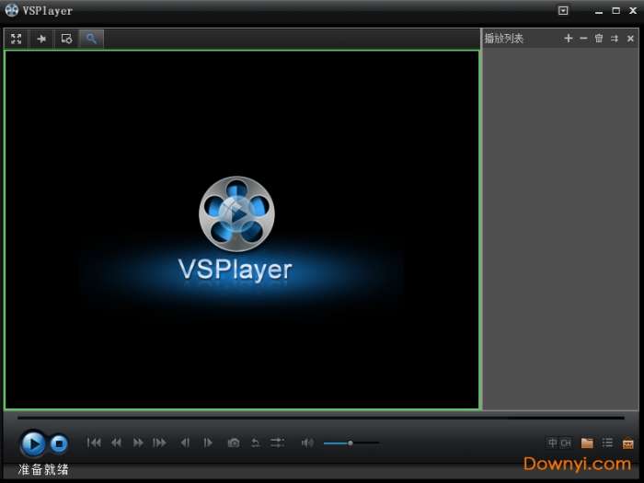Open a file using the folder icon

click(587, 443)
